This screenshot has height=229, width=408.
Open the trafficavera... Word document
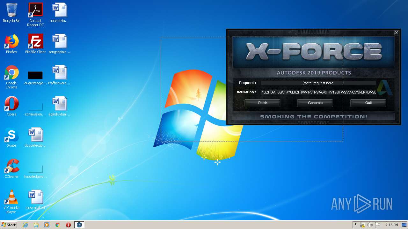pyautogui.click(x=59, y=75)
